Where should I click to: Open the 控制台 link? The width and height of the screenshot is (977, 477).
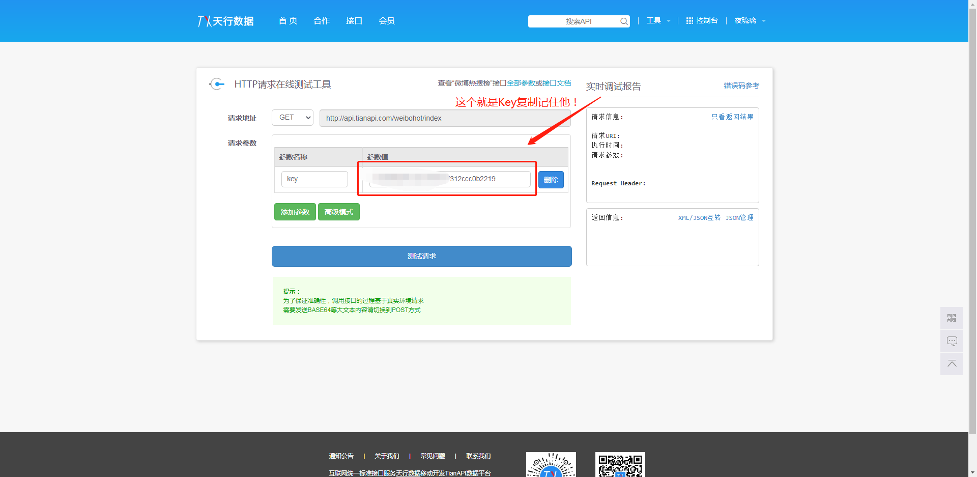tap(707, 21)
